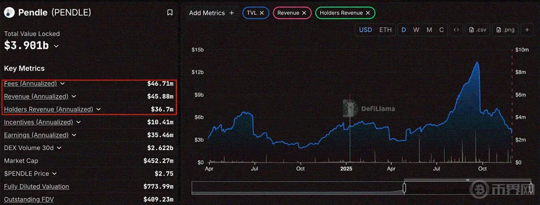Open the Total Value Locked breakdown chevron
The height and width of the screenshot is (205, 540).
[57, 46]
